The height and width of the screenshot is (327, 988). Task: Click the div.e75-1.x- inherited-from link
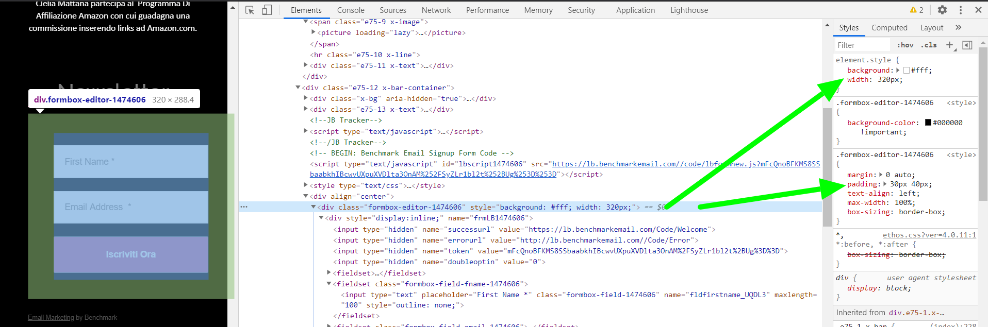pyautogui.click(x=916, y=313)
